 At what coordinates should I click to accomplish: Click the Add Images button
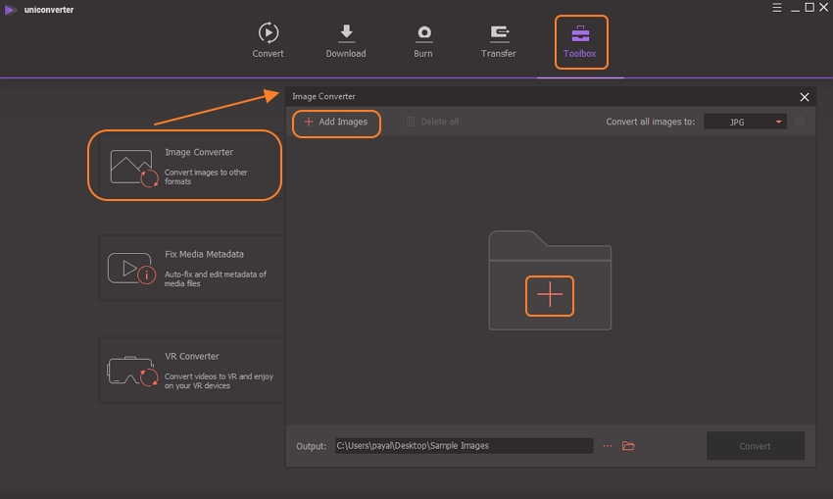click(x=336, y=122)
